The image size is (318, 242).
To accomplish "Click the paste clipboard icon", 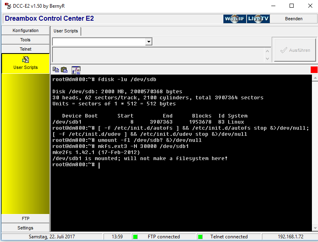I will 64,70.
